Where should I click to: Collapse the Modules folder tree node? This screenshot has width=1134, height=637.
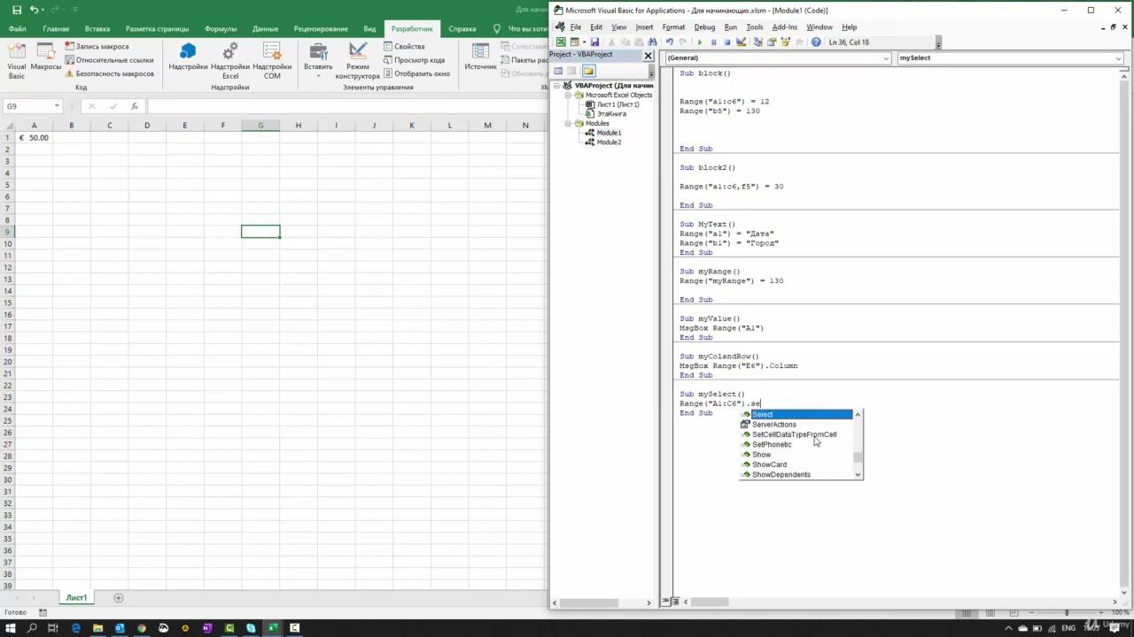567,123
